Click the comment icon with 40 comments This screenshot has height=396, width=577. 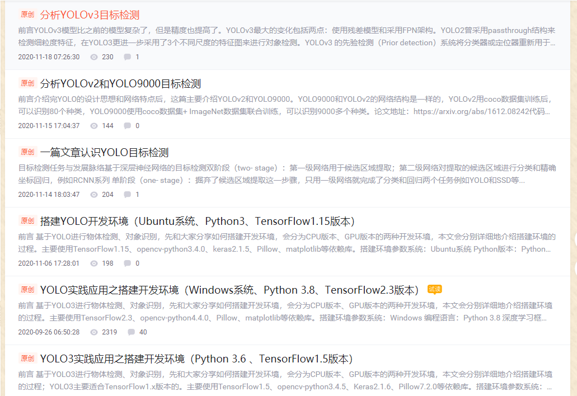[x=131, y=332]
